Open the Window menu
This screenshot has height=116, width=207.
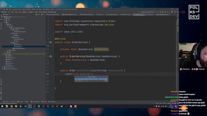coord(48,9)
